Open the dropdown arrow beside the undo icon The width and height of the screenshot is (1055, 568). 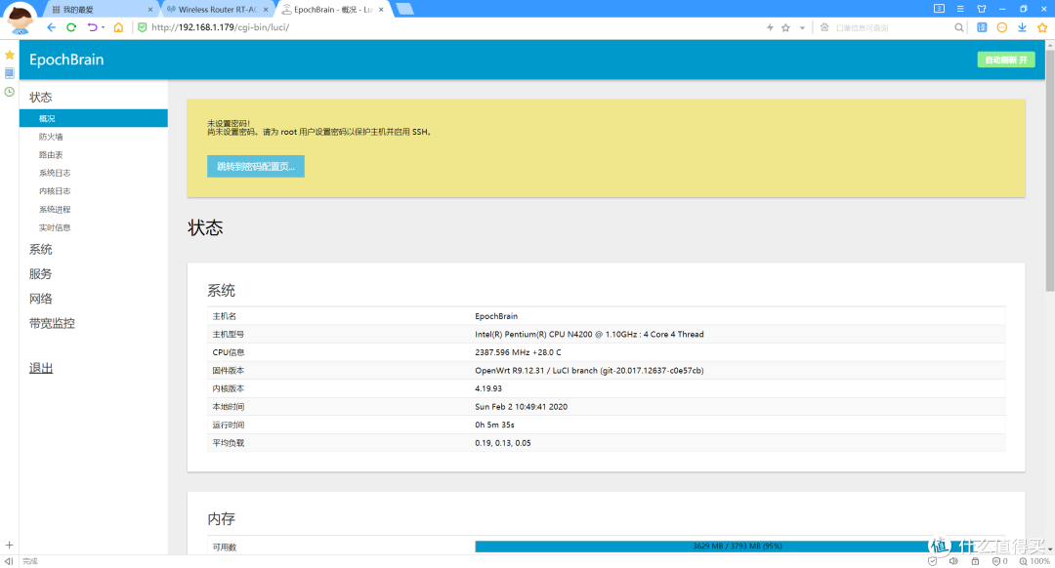click(103, 27)
